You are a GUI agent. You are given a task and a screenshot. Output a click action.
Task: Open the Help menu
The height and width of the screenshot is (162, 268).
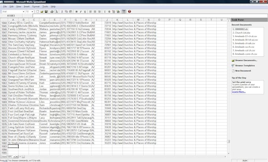[53, 6]
